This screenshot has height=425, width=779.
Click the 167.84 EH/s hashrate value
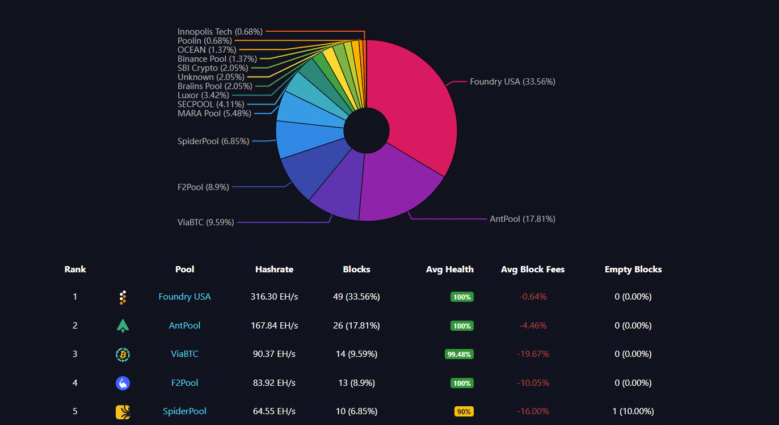[x=274, y=326]
